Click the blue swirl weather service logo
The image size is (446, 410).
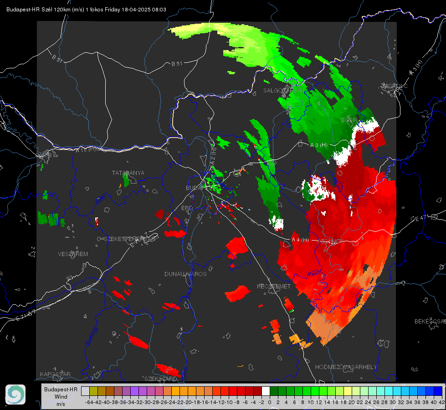click(15, 395)
